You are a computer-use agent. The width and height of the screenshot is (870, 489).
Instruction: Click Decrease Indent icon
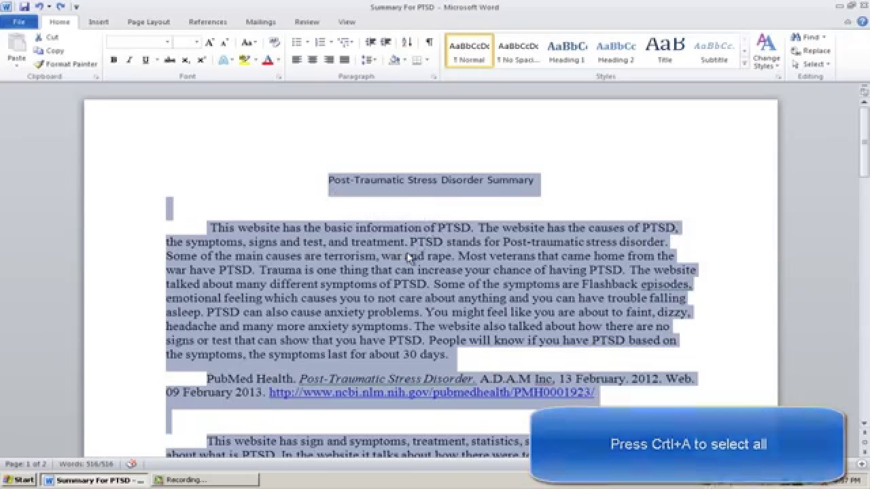click(x=371, y=42)
